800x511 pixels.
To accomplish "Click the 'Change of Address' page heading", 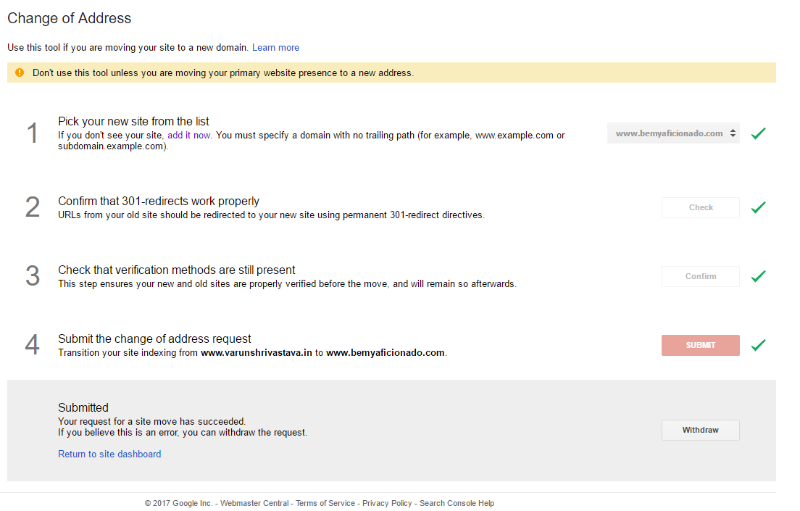I will (x=70, y=18).
